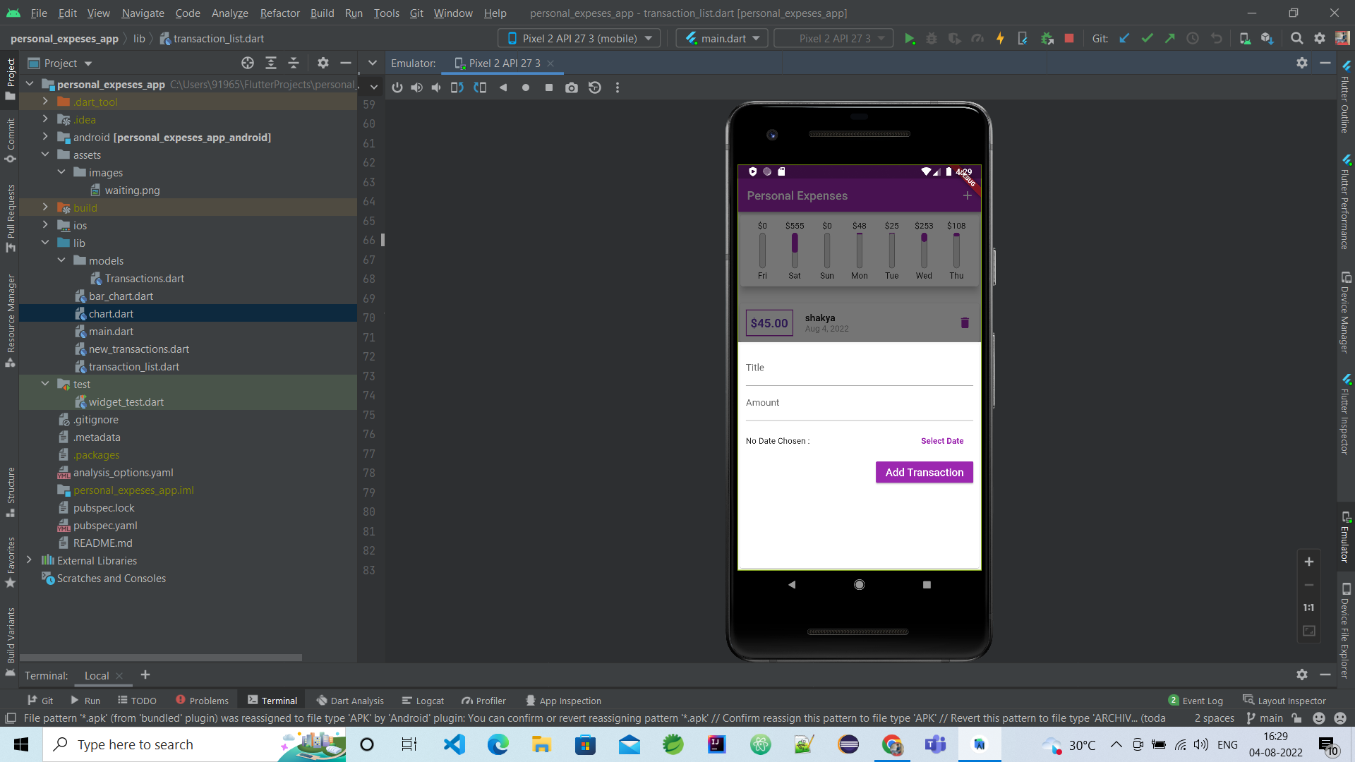The height and width of the screenshot is (762, 1355).
Task: Open the main.dart run configuration dropdown
Action: click(722, 39)
